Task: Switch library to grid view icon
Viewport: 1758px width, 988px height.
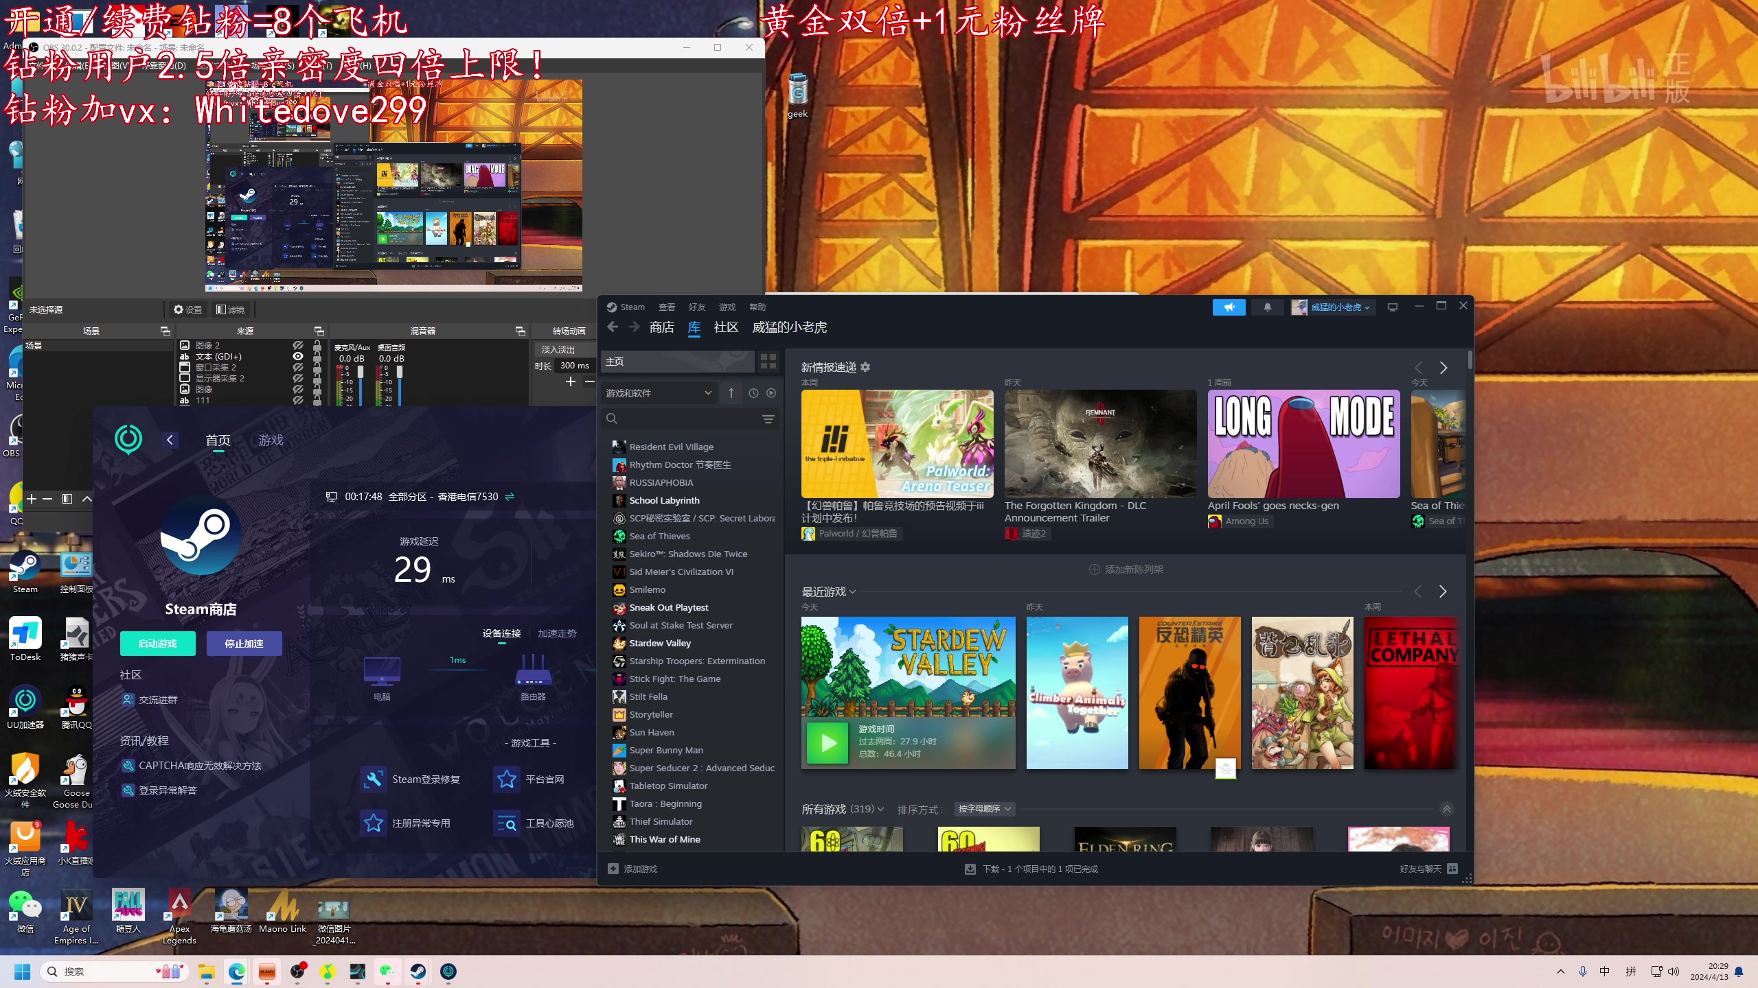Action: coord(768,361)
